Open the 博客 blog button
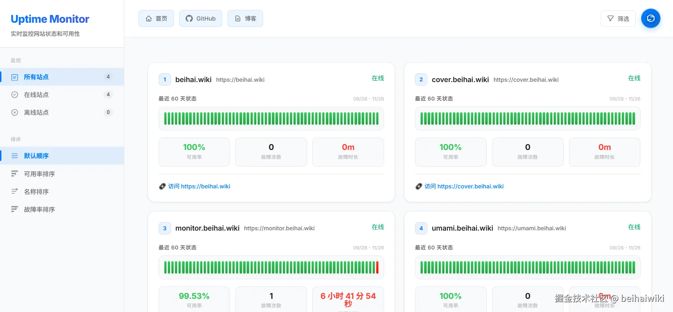The height and width of the screenshot is (312, 673). tap(245, 18)
